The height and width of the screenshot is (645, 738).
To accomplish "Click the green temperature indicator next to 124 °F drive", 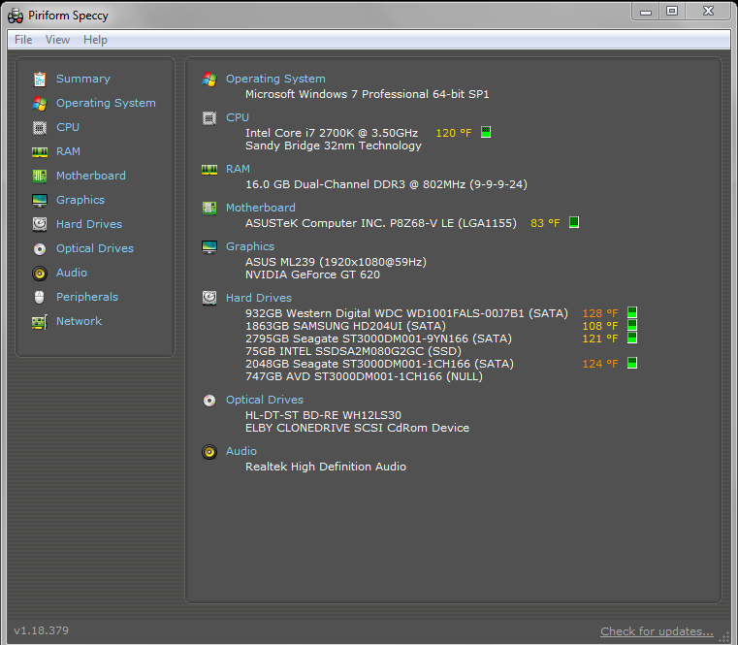I will [x=632, y=363].
